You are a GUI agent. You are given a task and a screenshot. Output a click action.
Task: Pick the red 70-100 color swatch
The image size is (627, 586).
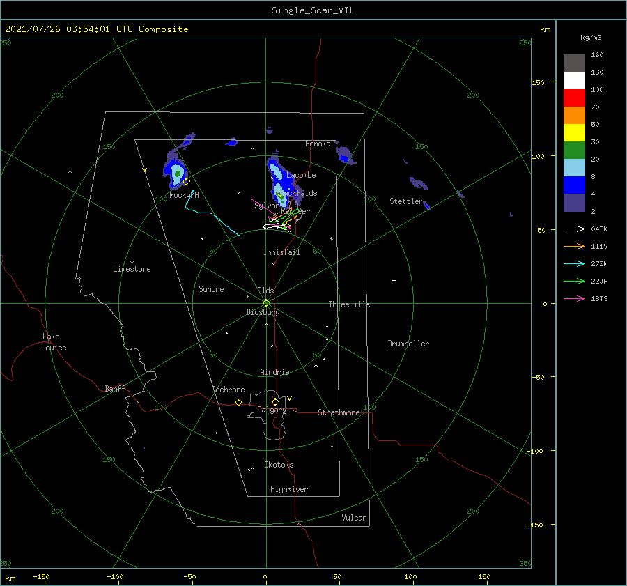tap(574, 98)
